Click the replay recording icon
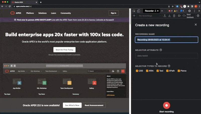Screen dimensions: 201x114 coord(179,16)
